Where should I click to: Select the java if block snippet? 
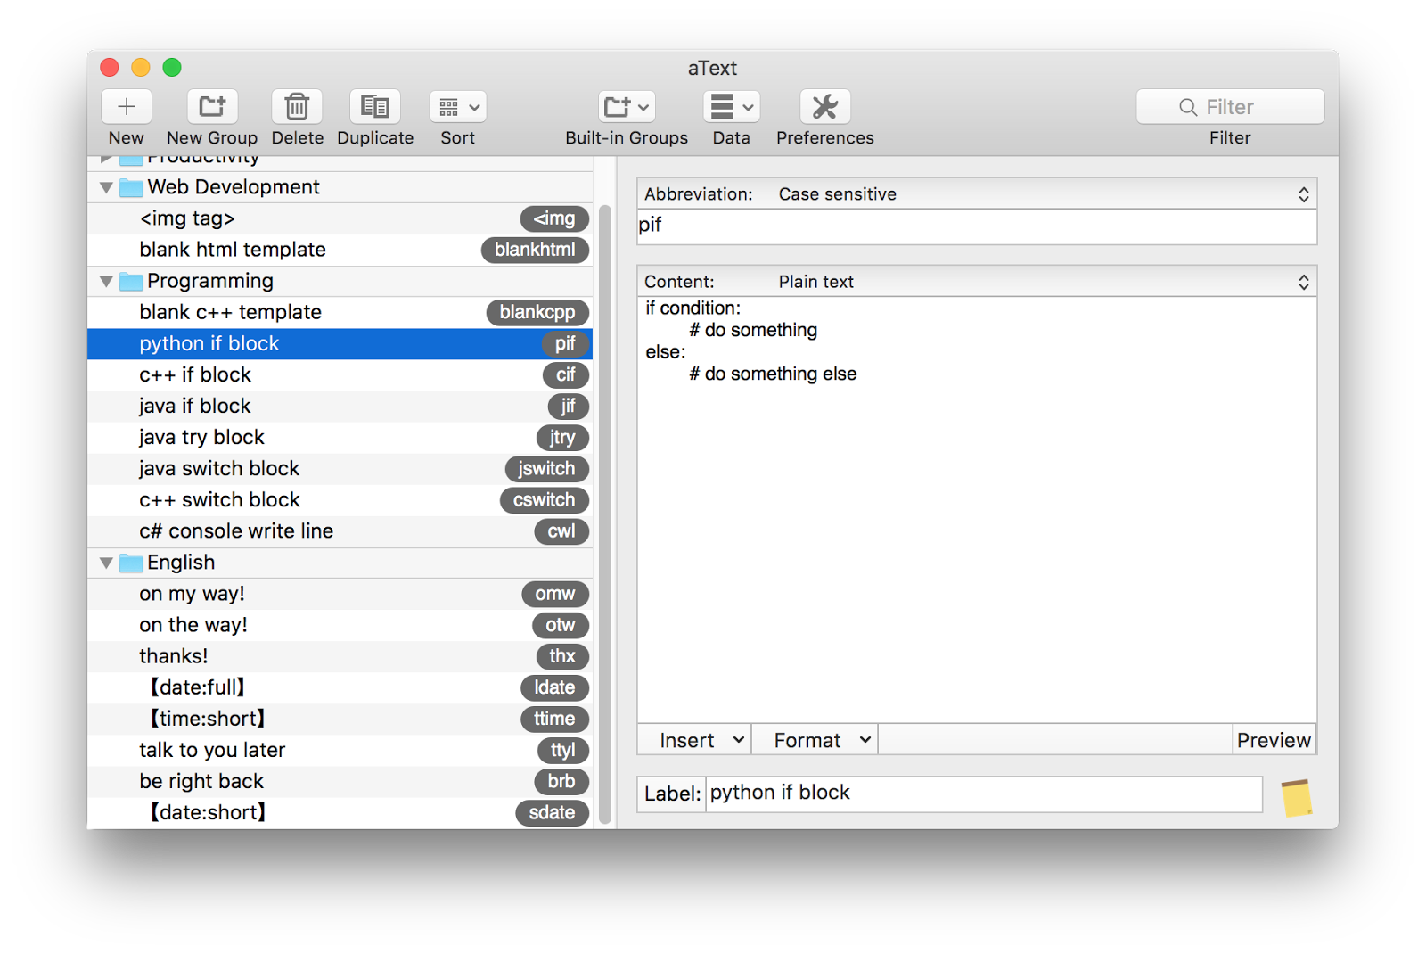click(x=340, y=406)
